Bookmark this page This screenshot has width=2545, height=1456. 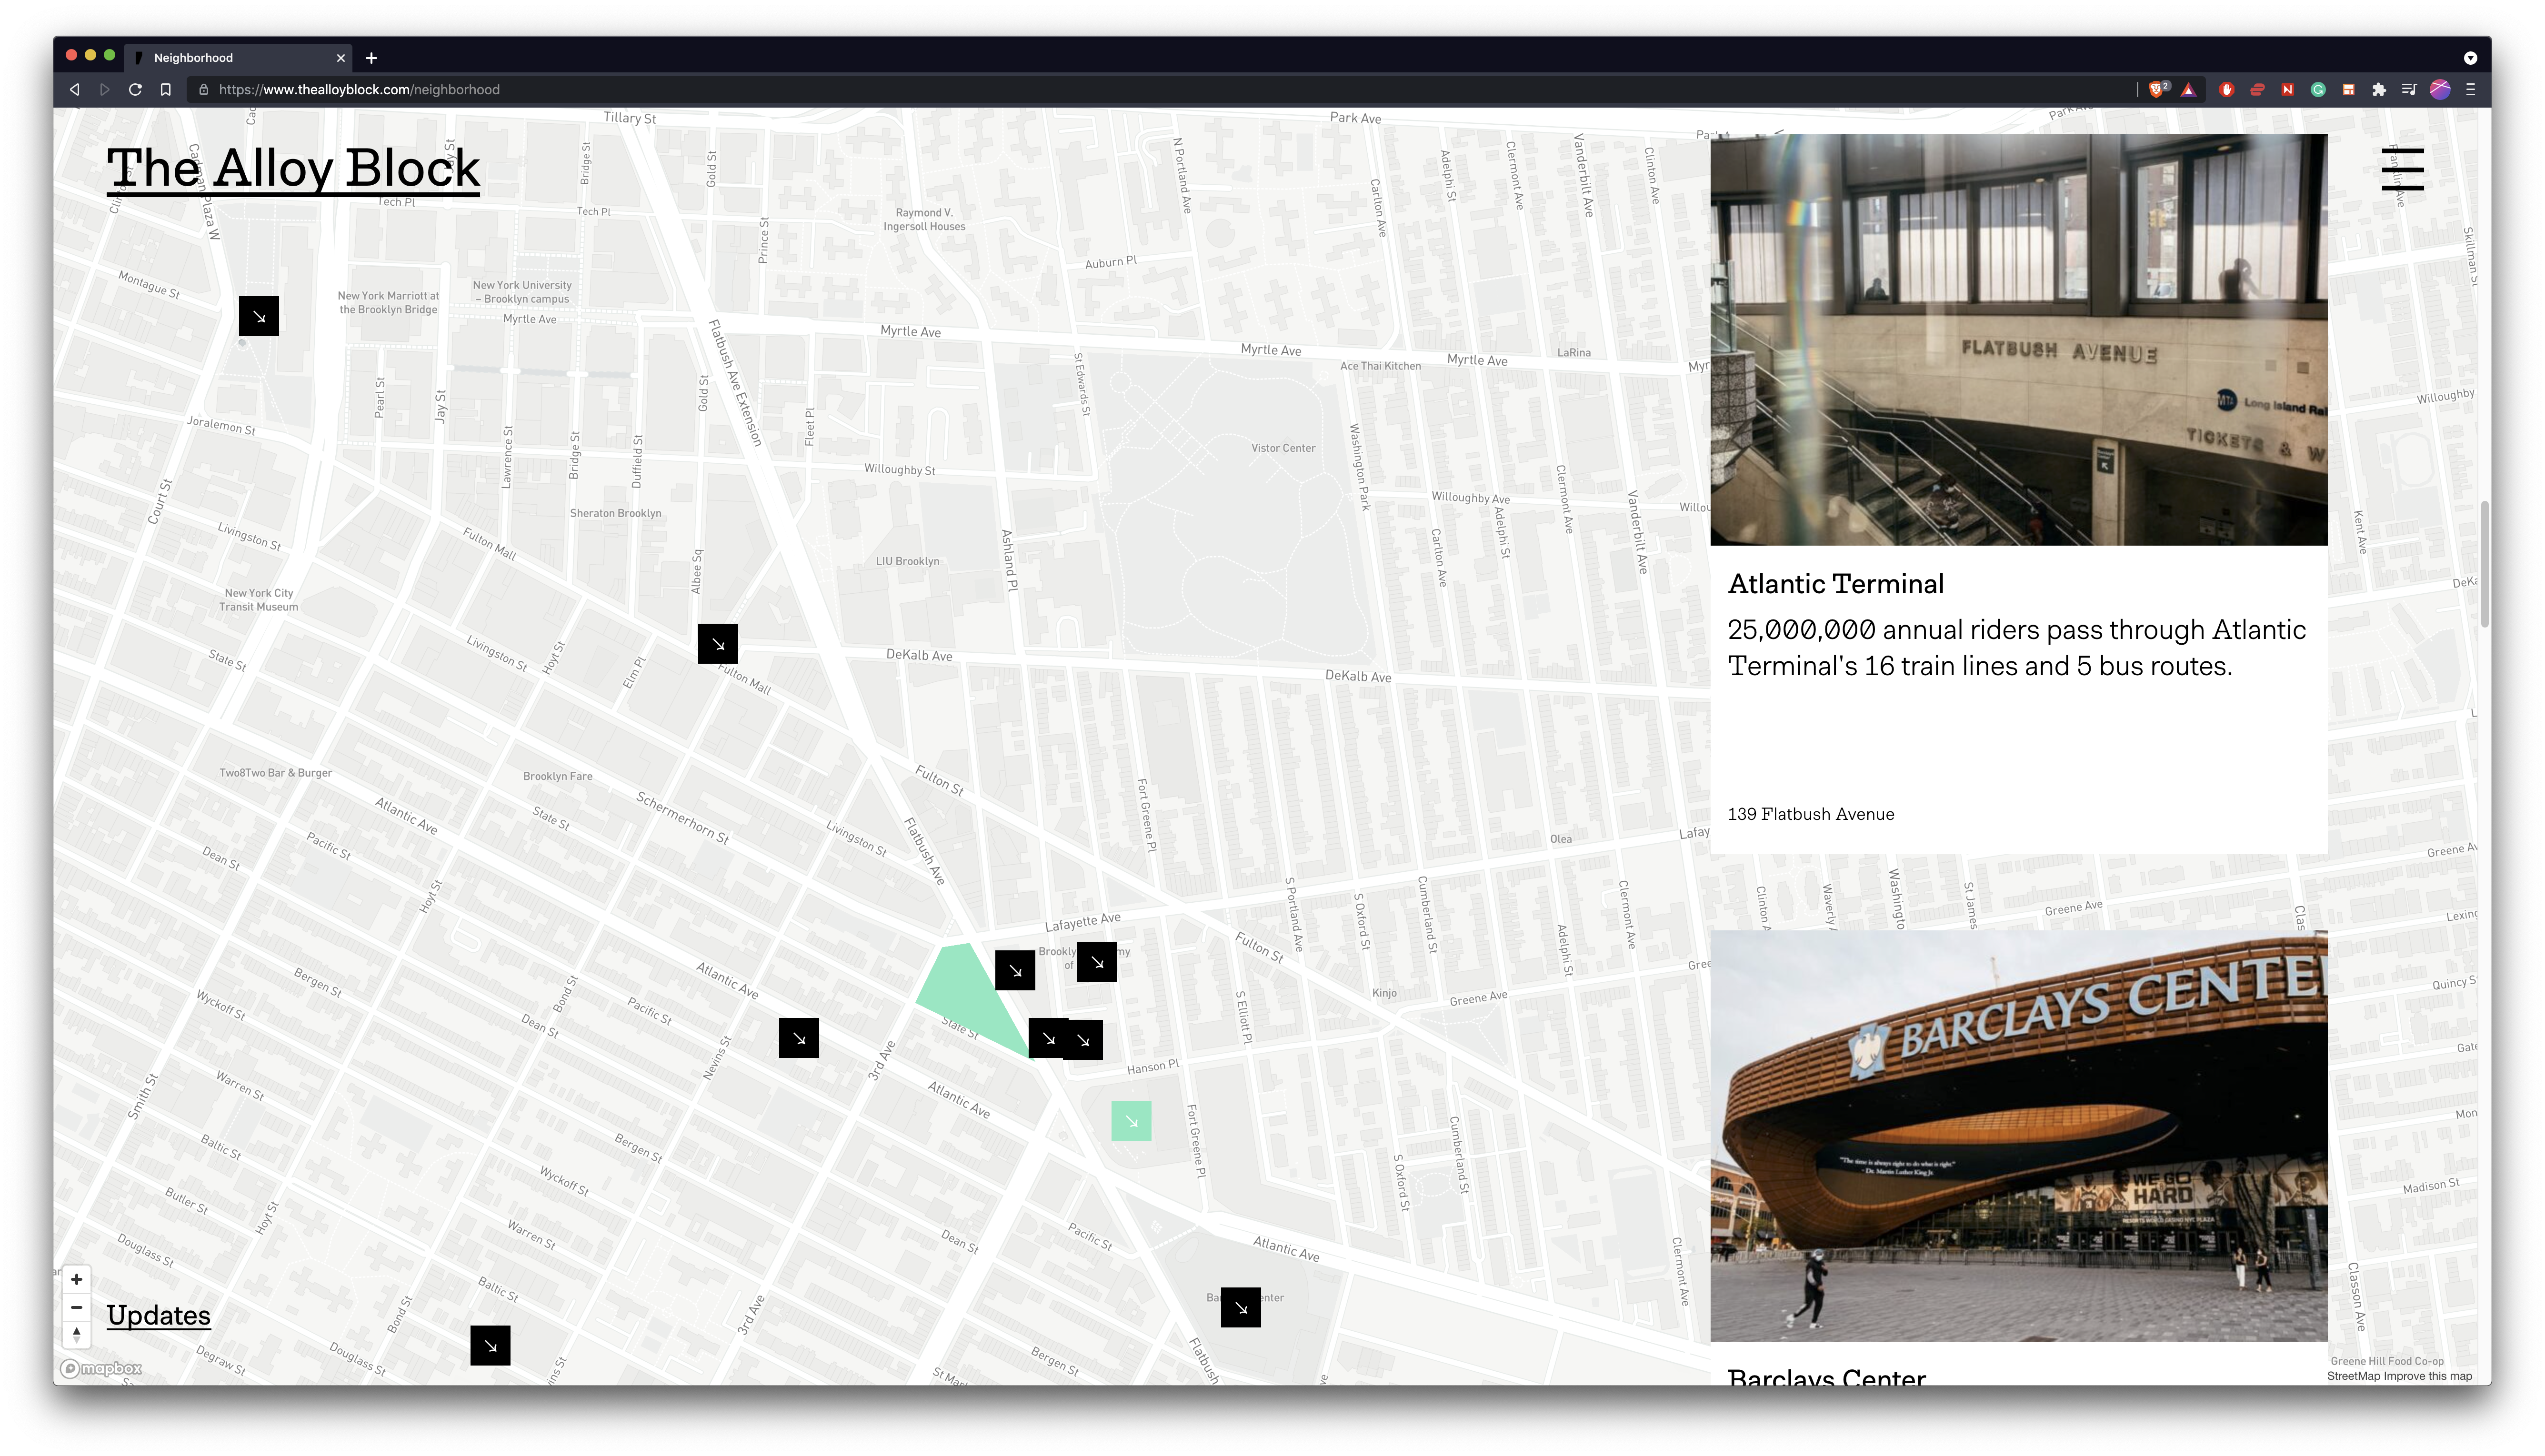166,89
